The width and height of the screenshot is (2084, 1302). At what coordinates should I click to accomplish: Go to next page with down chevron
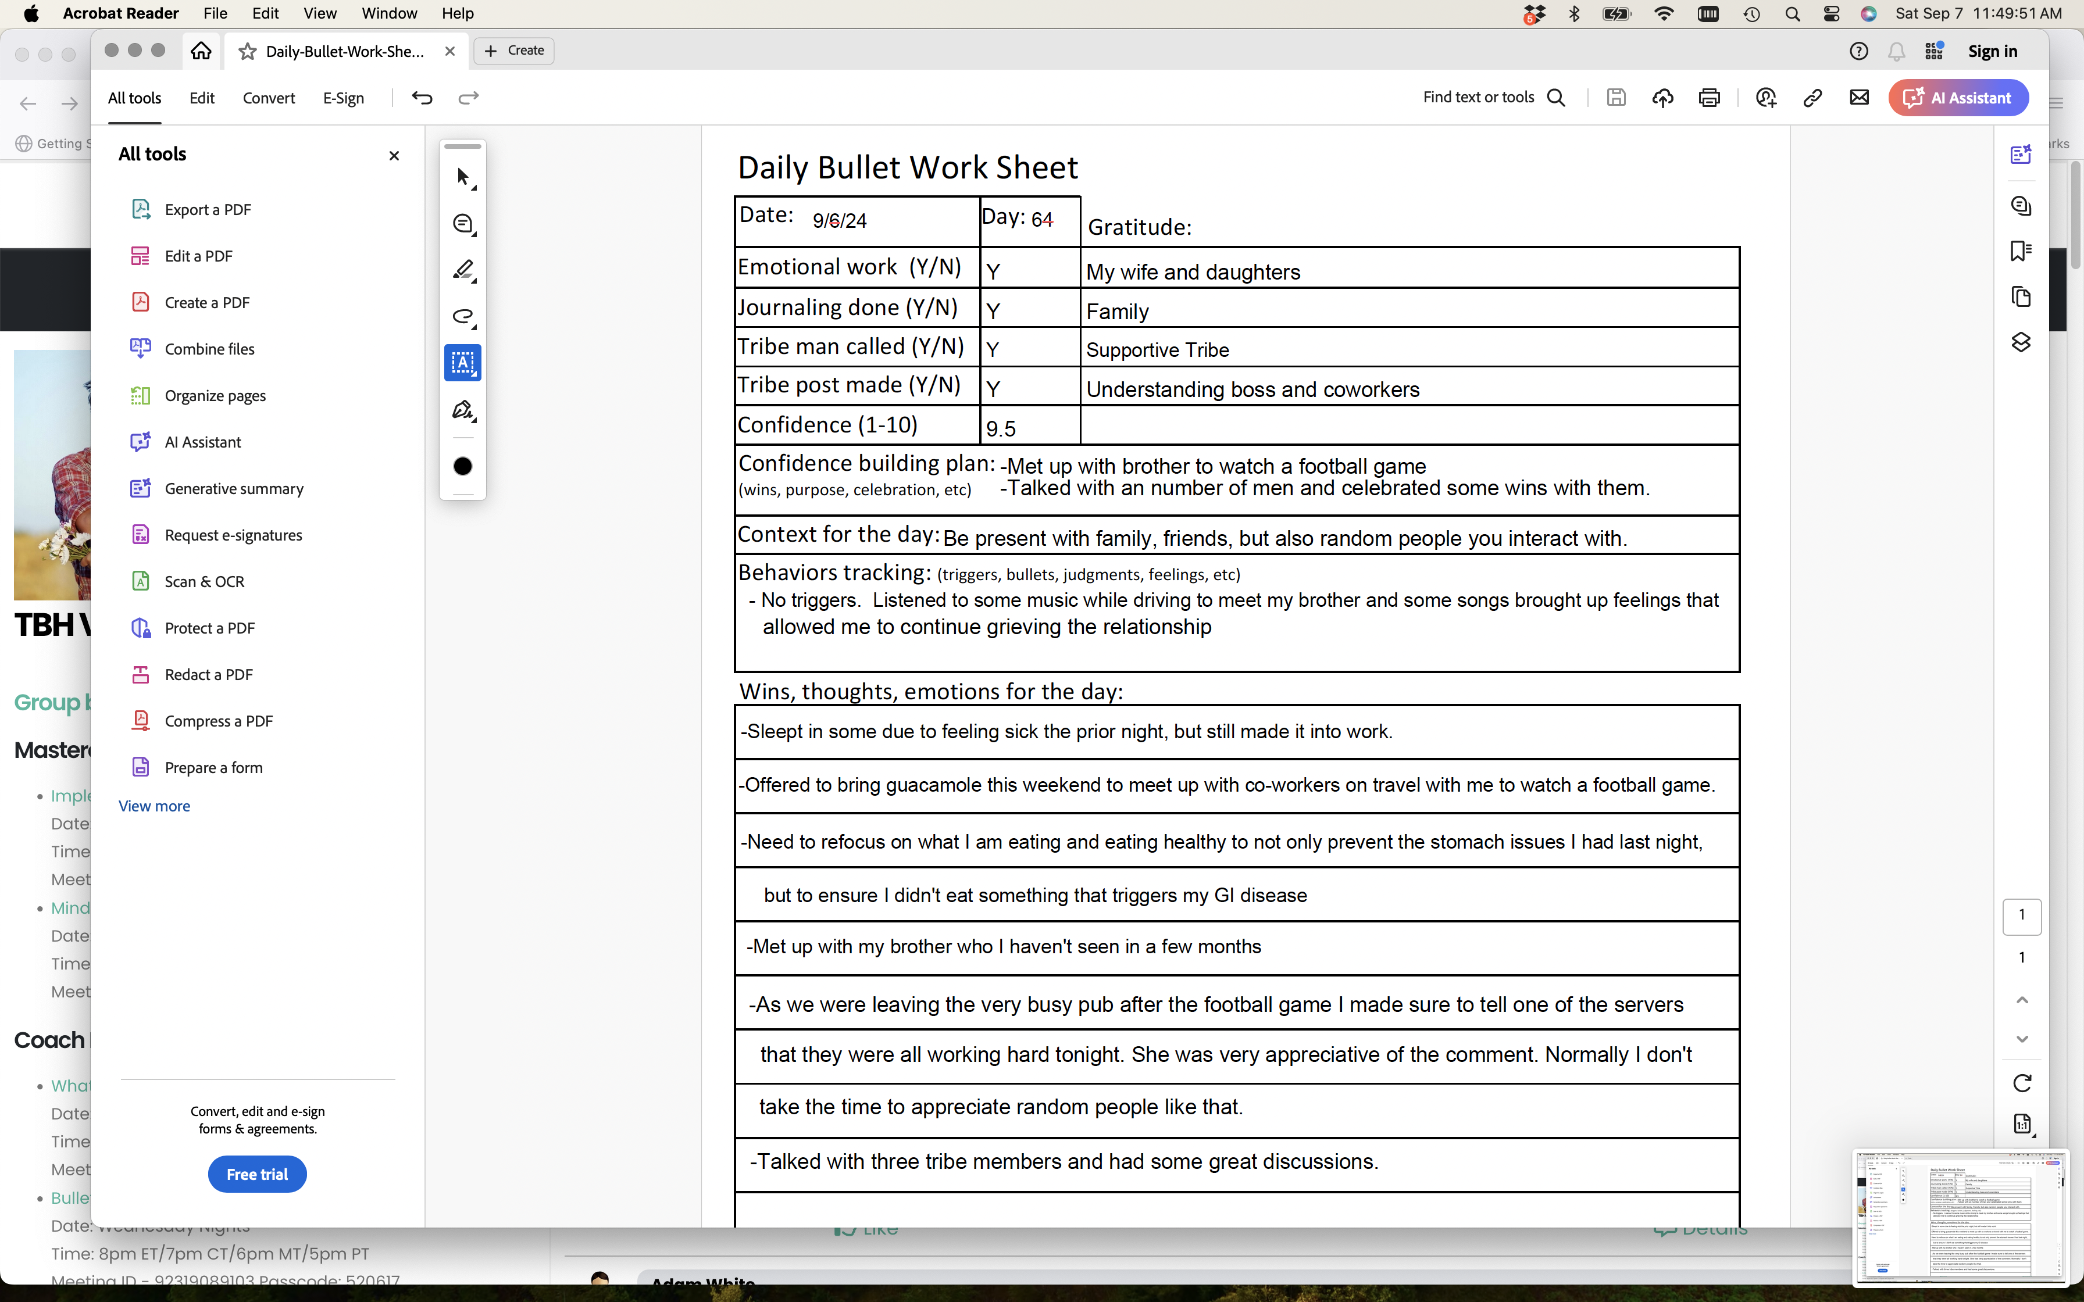[2022, 1039]
